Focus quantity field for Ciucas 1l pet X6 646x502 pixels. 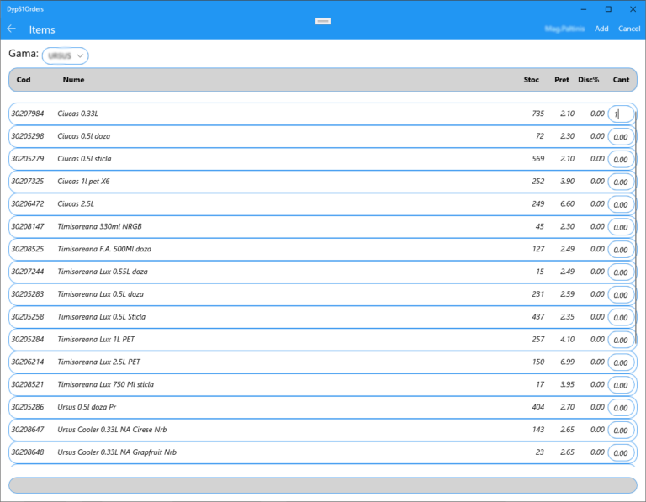[x=621, y=182]
